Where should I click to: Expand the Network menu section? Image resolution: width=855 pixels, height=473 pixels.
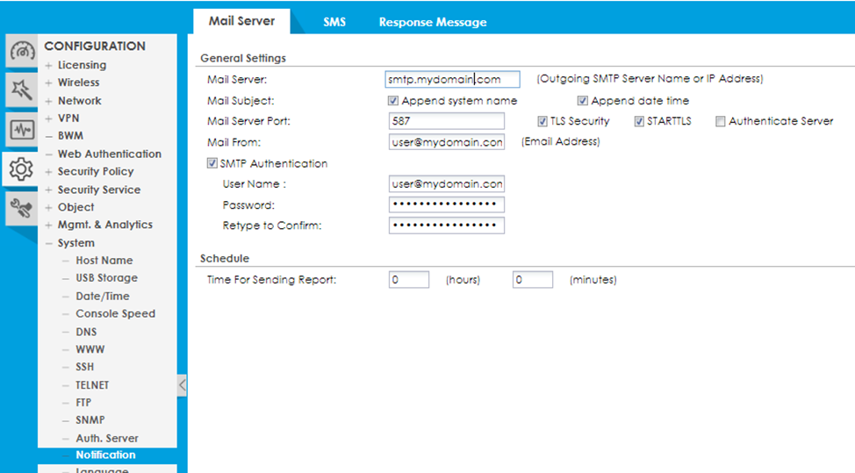click(49, 101)
